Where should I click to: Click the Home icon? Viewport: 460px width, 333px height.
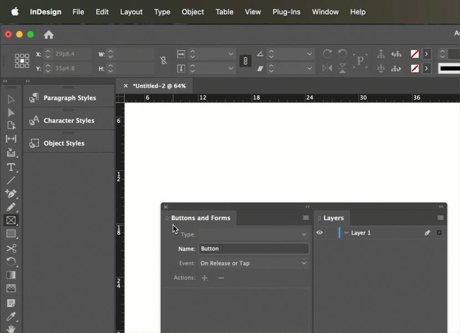(49, 34)
